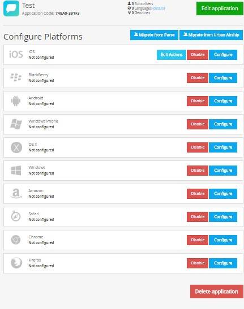Configure the Windows Phone platform
Screen dimensions: 244x309
tap(223, 124)
